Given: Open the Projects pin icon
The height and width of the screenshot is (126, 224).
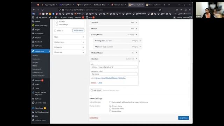Looking at the screenshot, I should tap(33, 37).
